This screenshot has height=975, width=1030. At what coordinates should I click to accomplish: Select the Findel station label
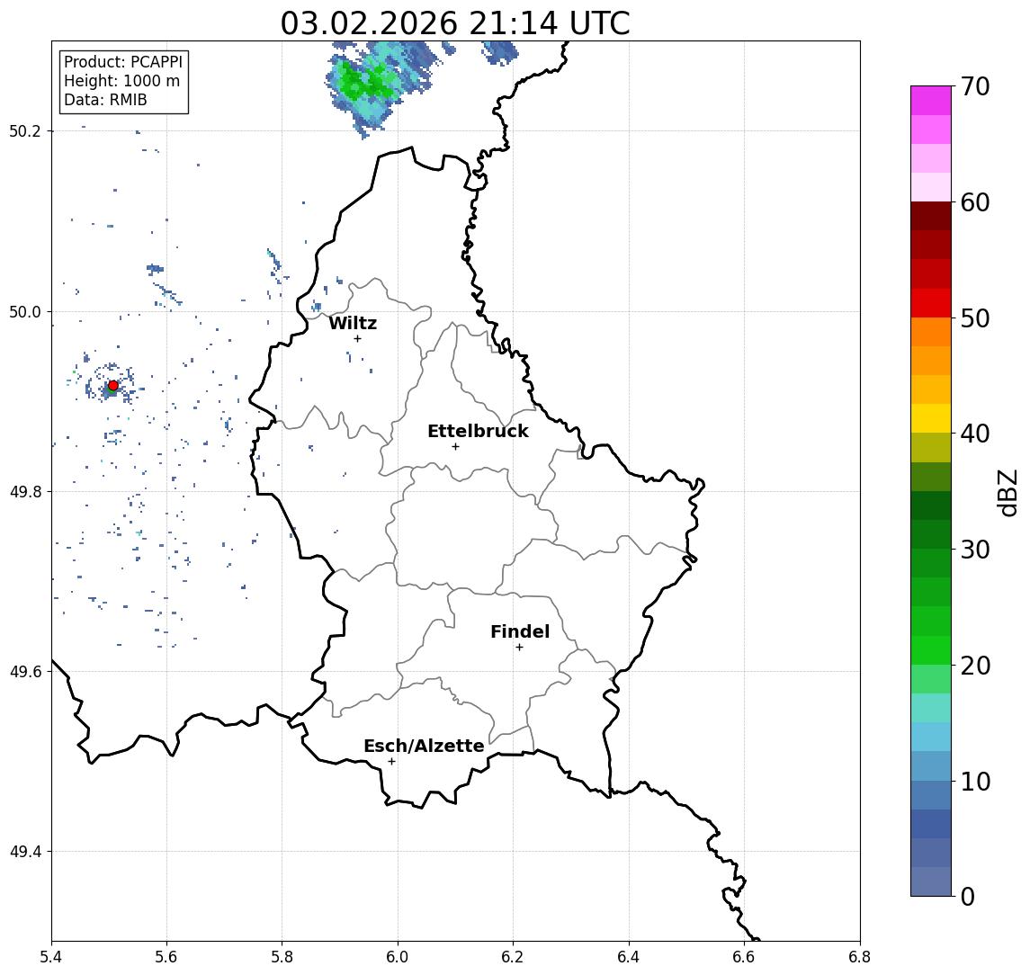pyautogui.click(x=520, y=631)
